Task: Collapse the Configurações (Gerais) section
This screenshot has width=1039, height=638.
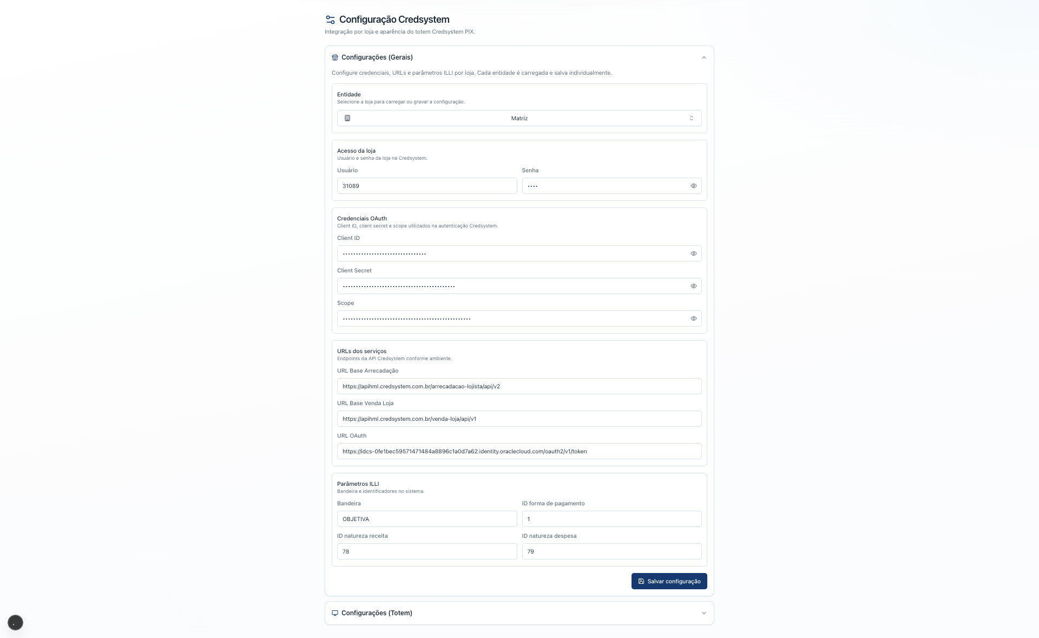Action: pyautogui.click(x=704, y=57)
